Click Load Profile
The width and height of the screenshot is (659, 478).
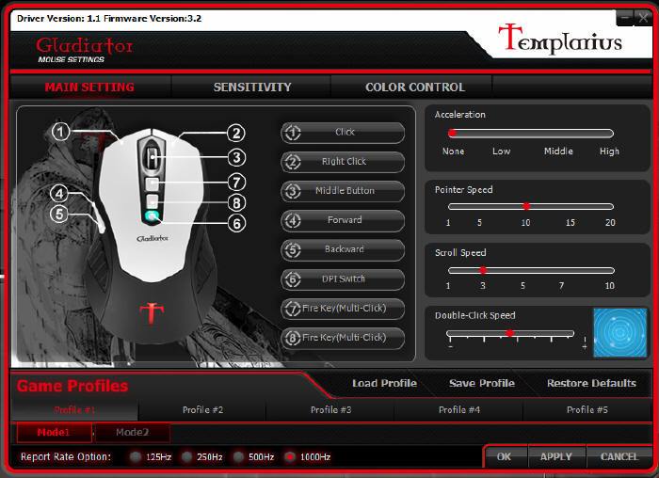(384, 383)
